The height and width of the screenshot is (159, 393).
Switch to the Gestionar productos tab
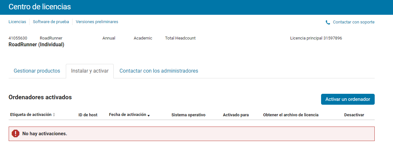37,71
